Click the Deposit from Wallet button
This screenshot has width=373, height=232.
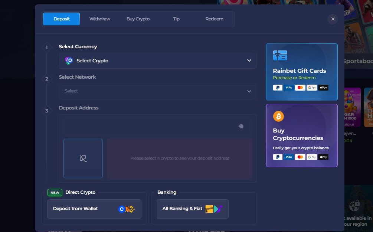94,209
